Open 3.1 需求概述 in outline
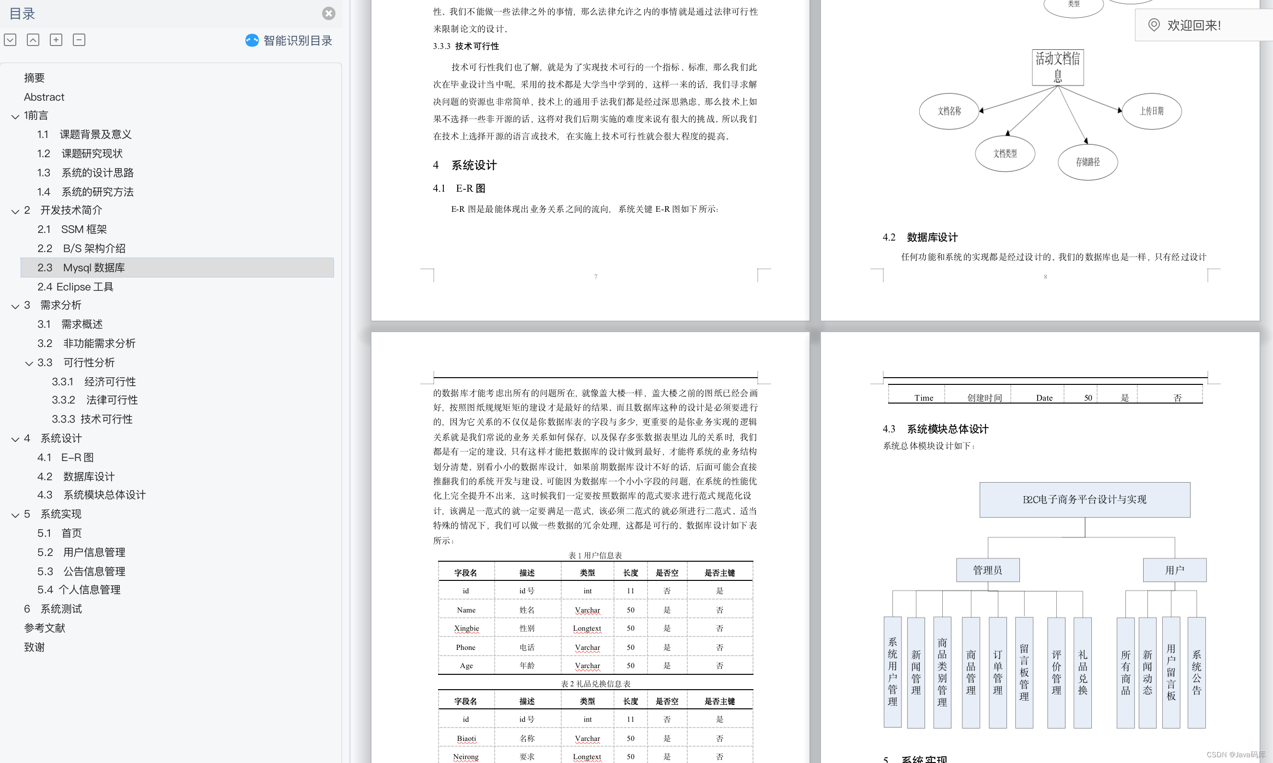 (70, 324)
